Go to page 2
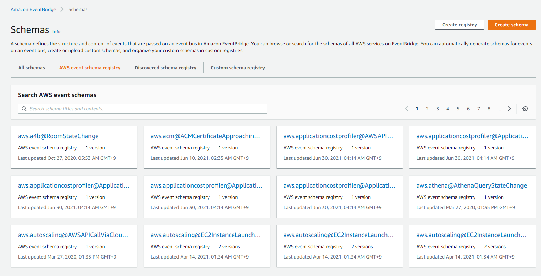The image size is (541, 276). click(x=427, y=109)
